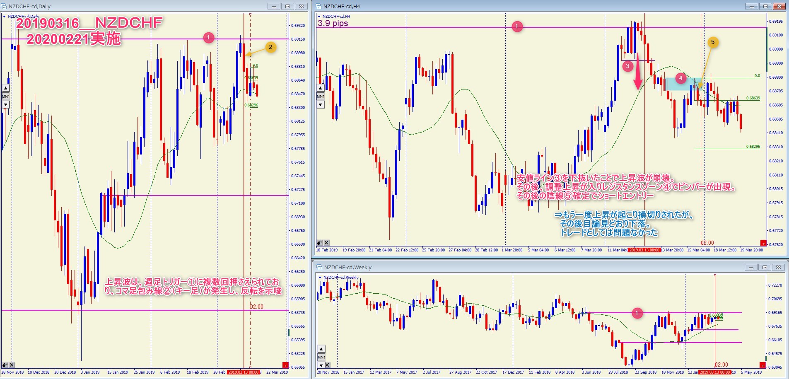Click the yellow marker 5 in H4 chart

click(713, 42)
